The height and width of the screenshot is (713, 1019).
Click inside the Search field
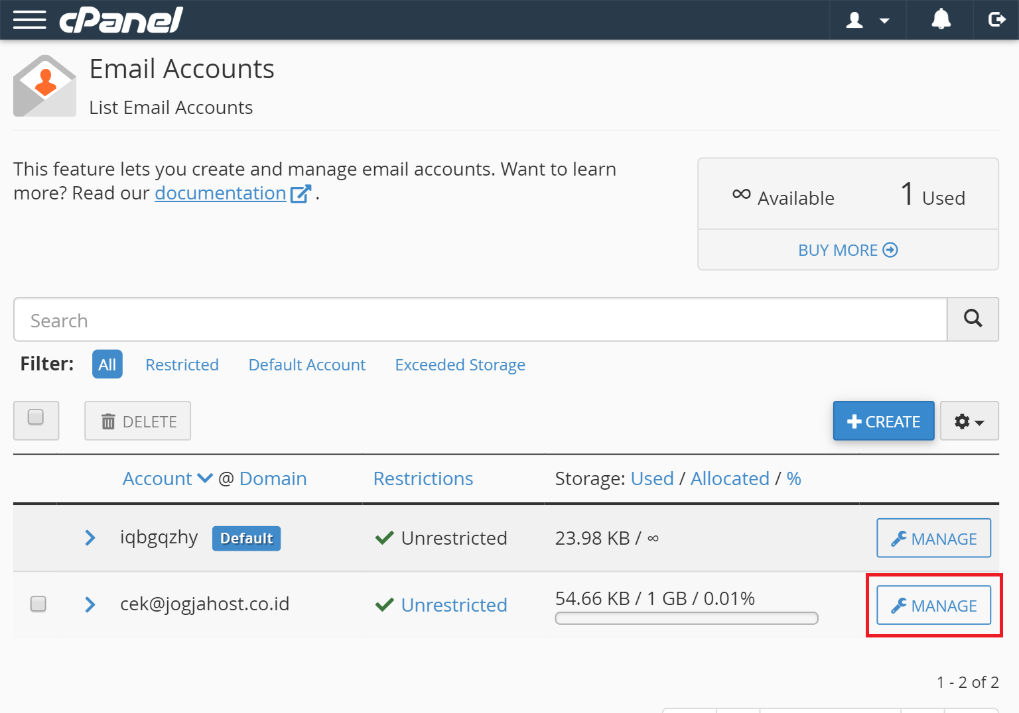464,319
